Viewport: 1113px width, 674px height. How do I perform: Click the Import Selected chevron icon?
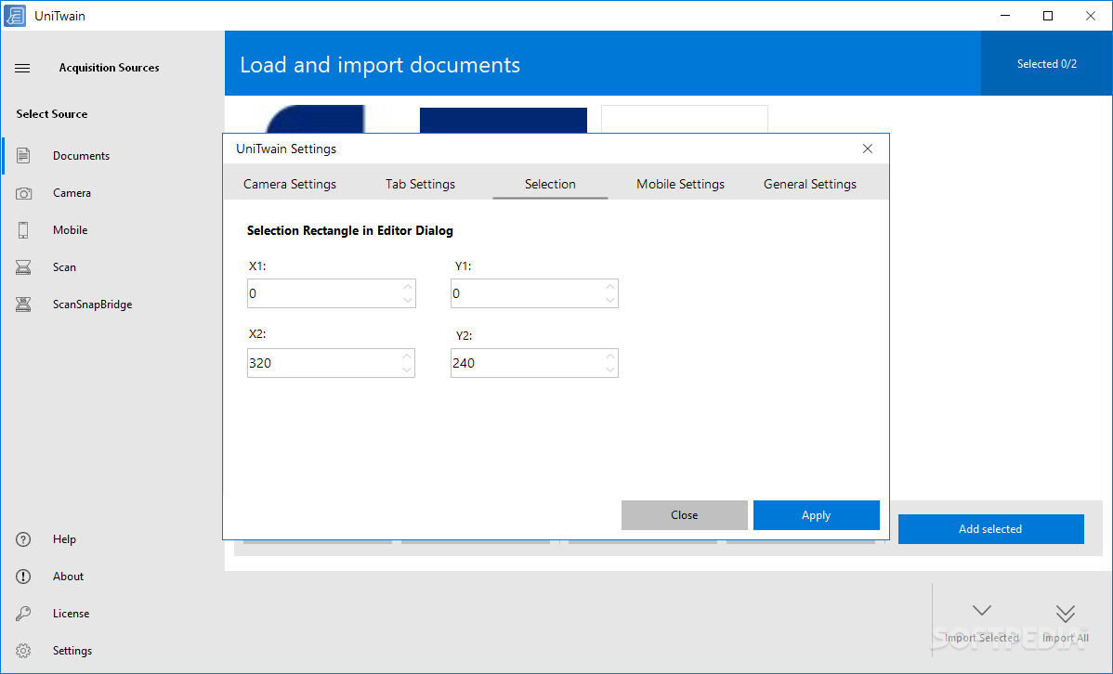[x=982, y=610]
